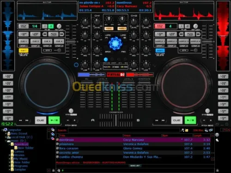The image size is (231, 173).
Task: Click the round globe icon right of the Length column
Action: tap(217, 135)
